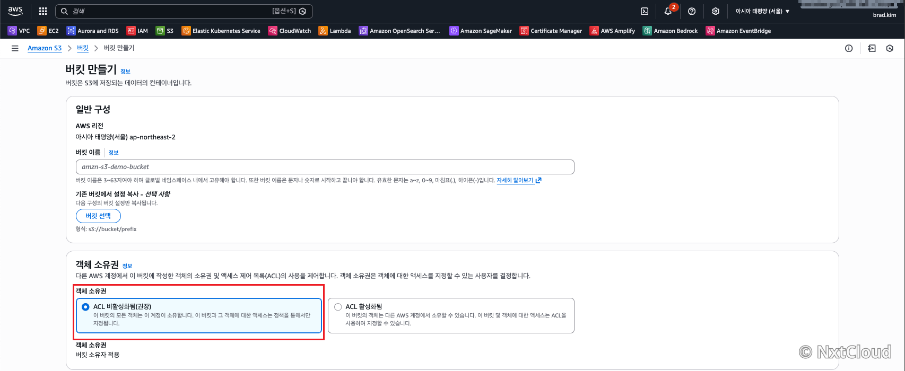The image size is (905, 371).
Task: Toggle the hamburger side navigation menu
Action: (15, 48)
